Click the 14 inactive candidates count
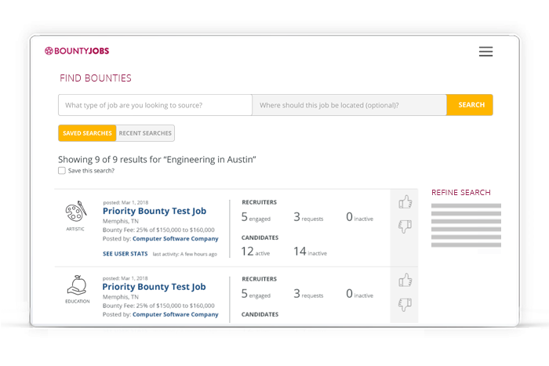Screen dimensions: 549x366 310,252
